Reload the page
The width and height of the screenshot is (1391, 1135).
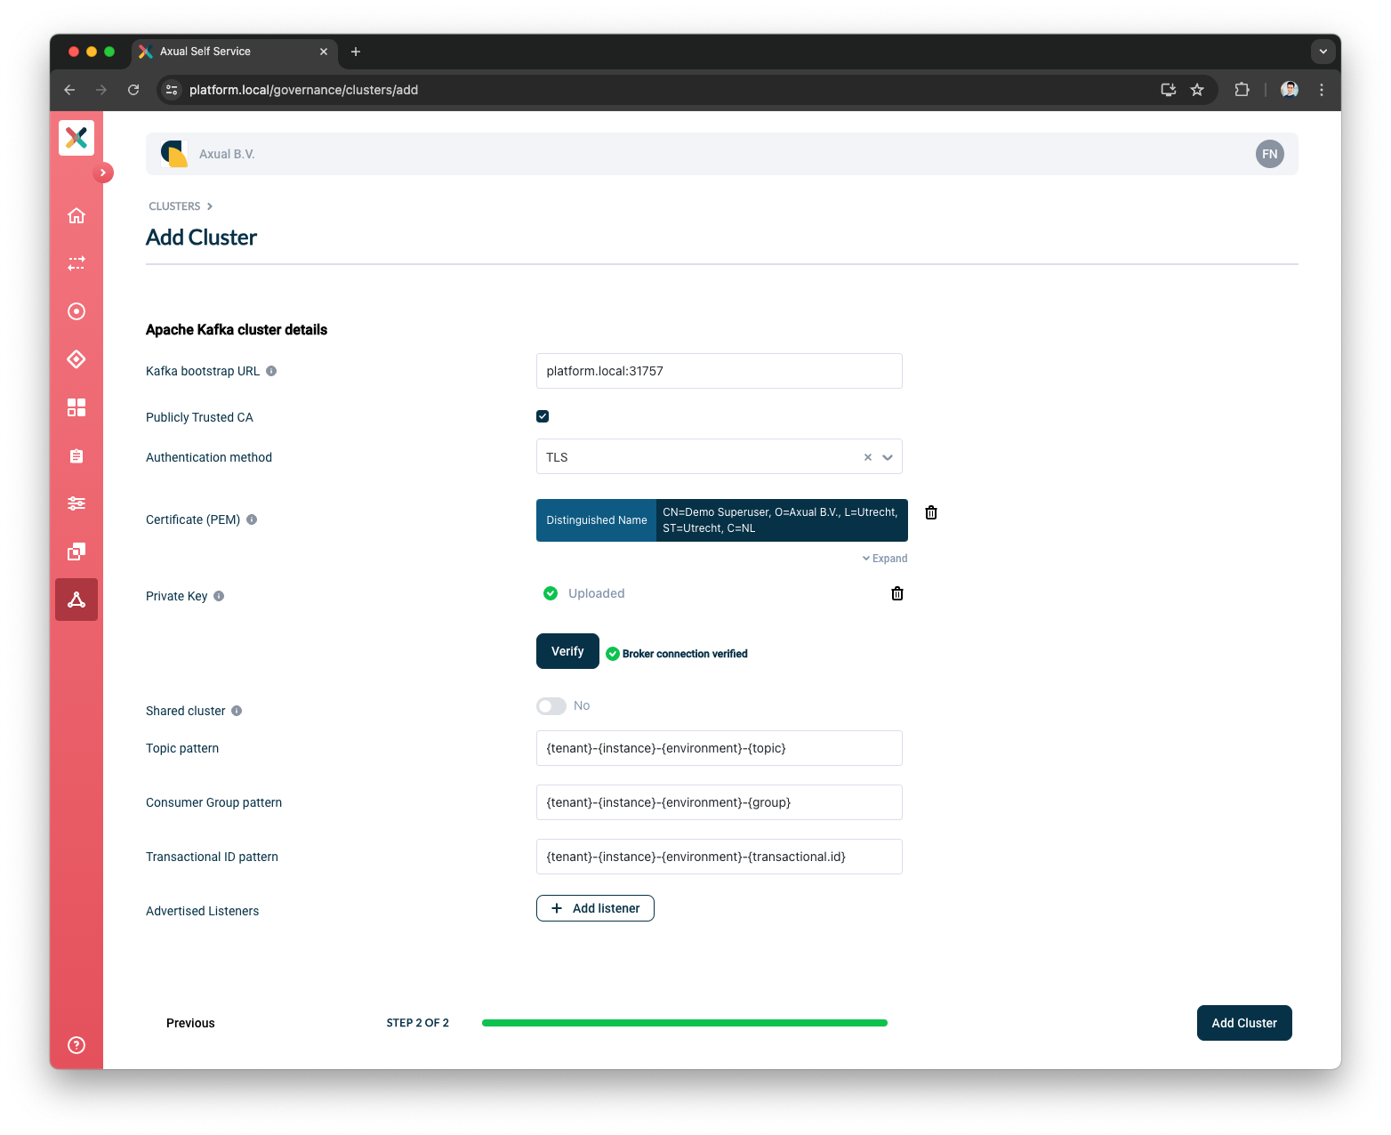pos(133,90)
